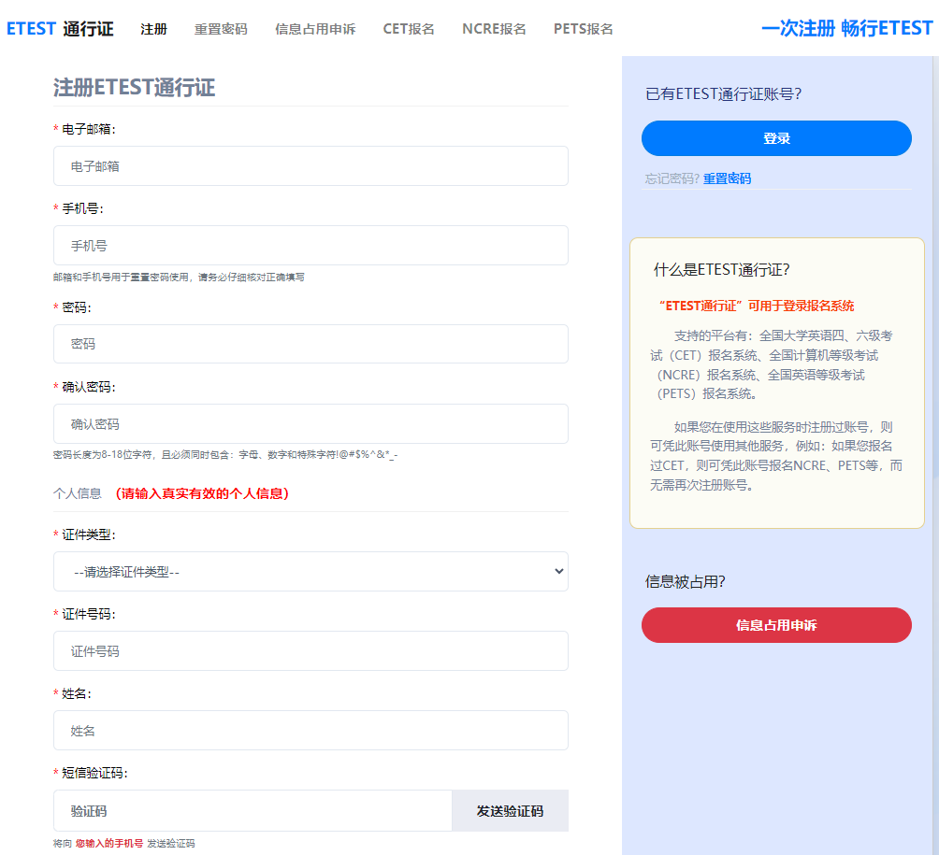Go to 重置密码 in the top navigation
The width and height of the screenshot is (939, 855).
(221, 29)
